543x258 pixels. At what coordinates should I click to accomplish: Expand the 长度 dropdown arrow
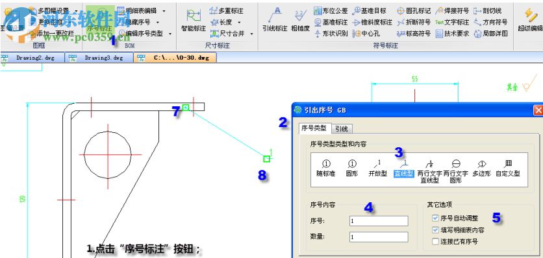tap(239, 23)
